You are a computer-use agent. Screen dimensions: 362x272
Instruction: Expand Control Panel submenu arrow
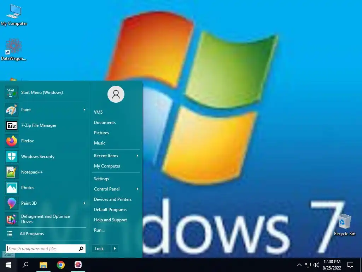coord(138,189)
